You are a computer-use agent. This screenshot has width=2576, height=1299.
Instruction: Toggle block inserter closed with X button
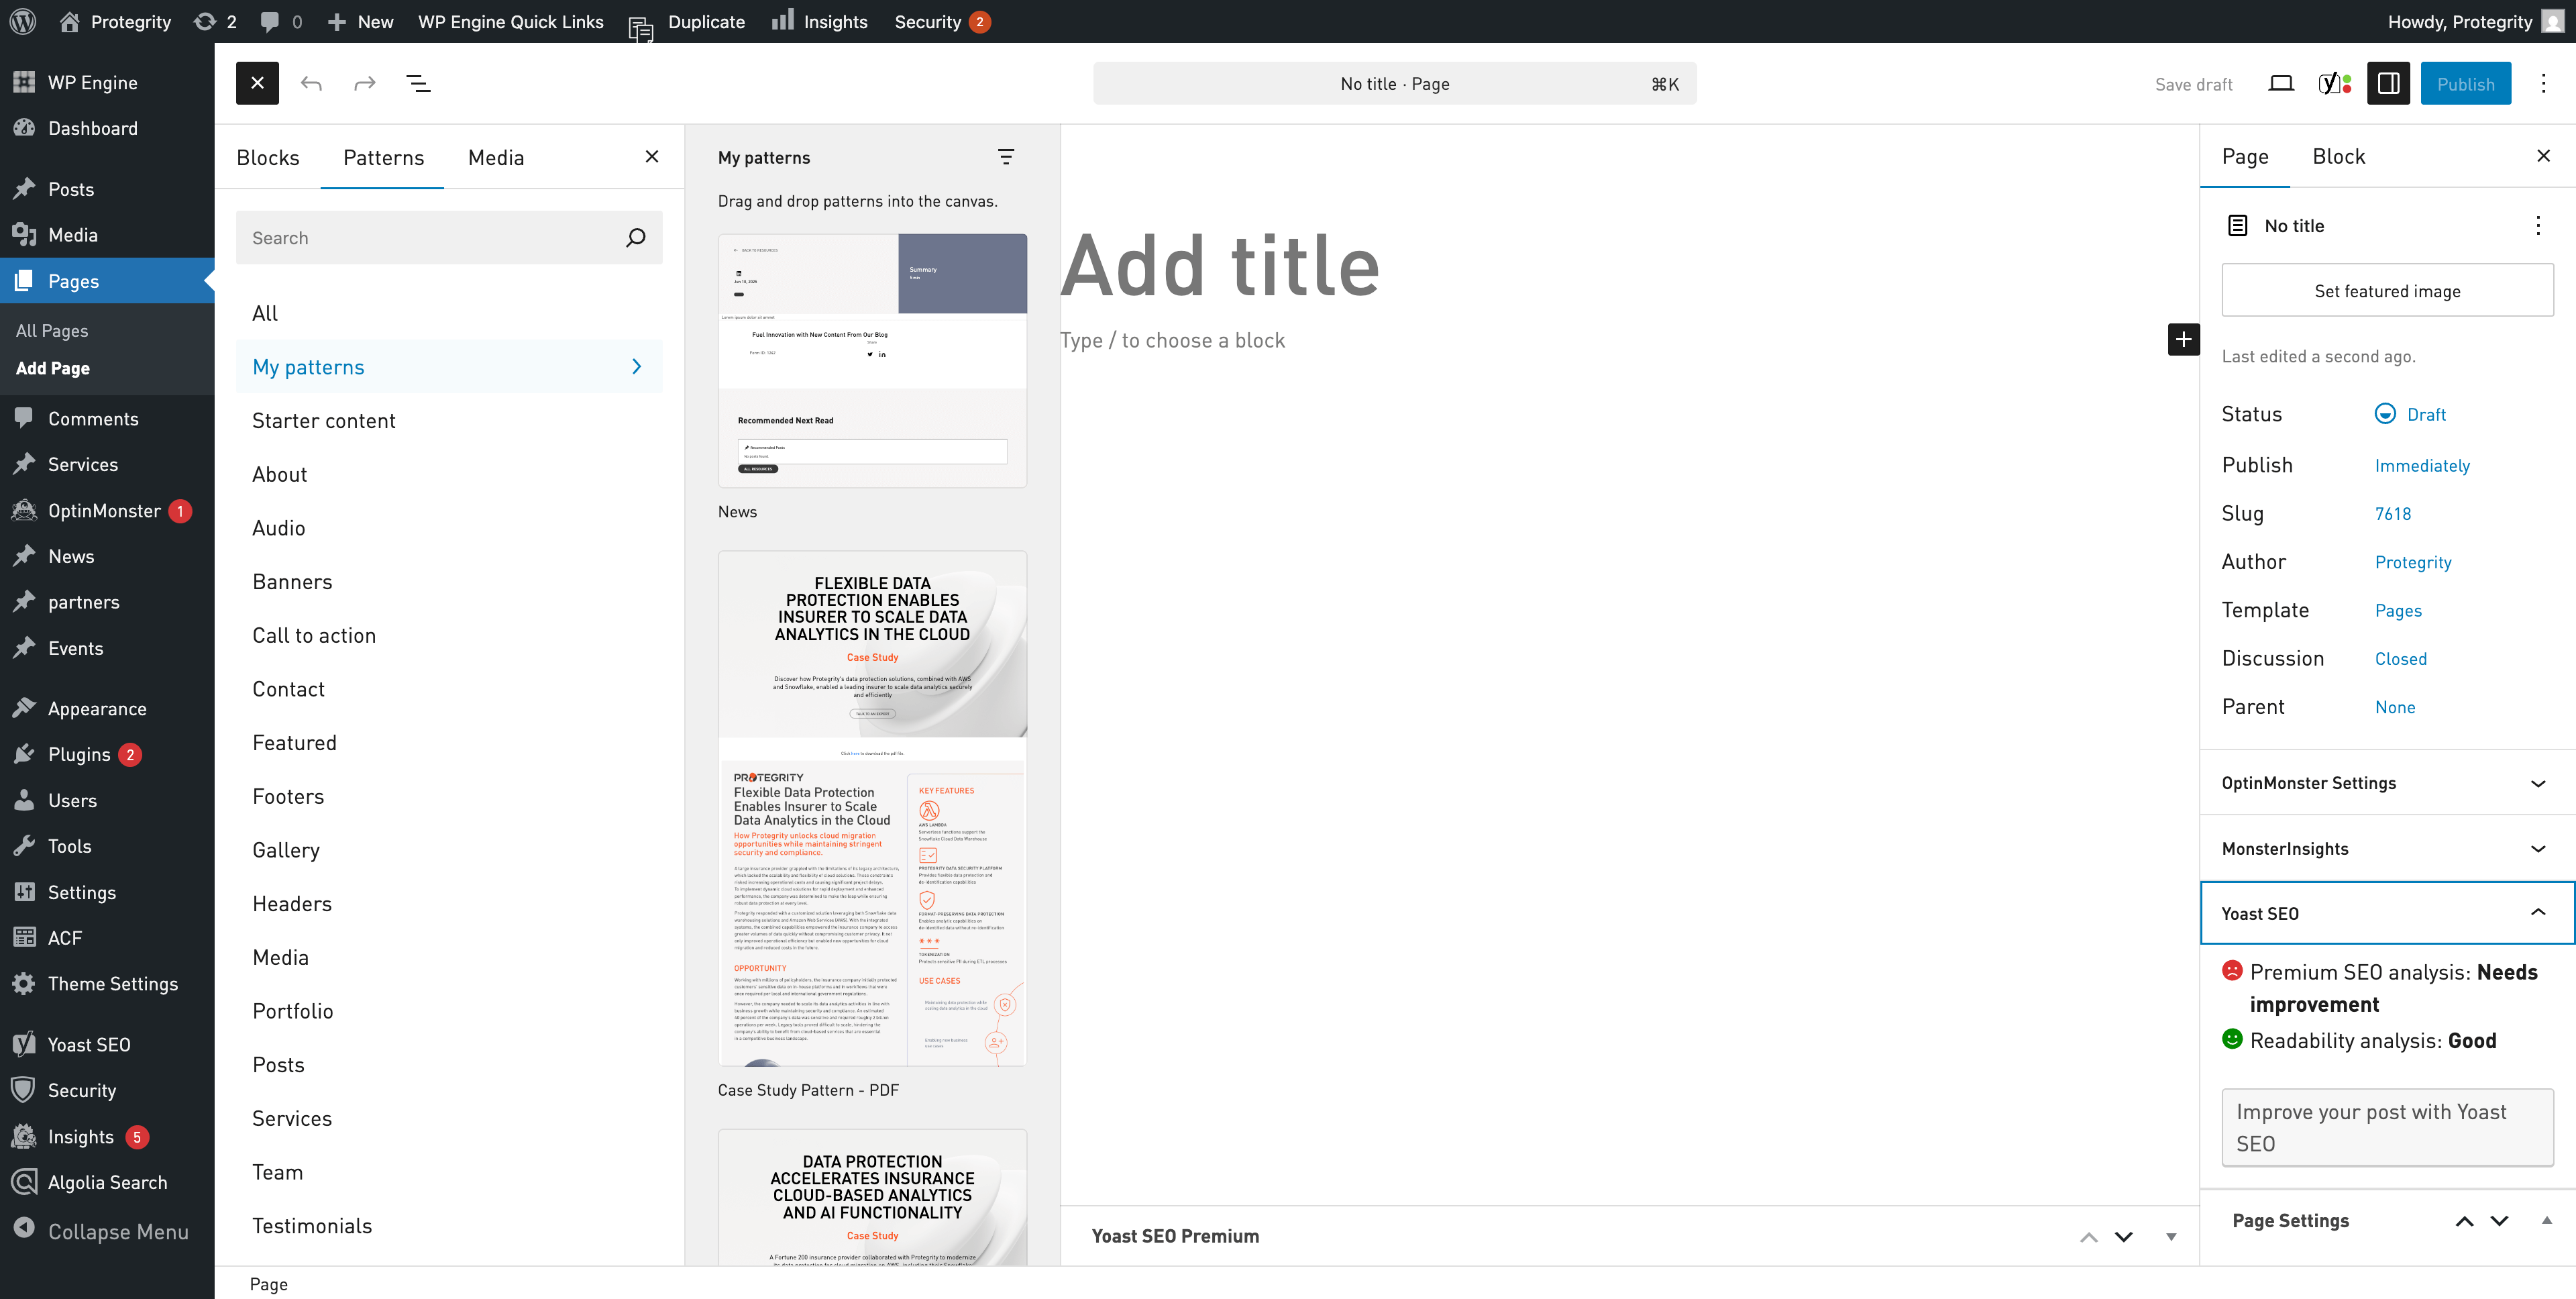tap(257, 84)
